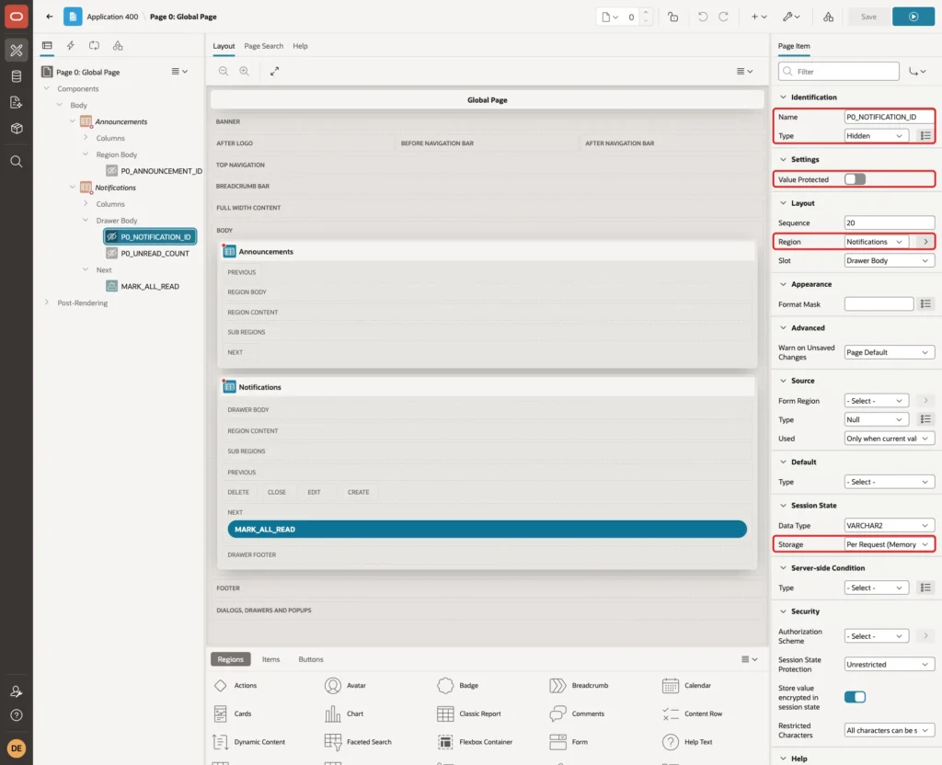The image size is (942, 765).
Task: Go back with the left arrow
Action: click(50, 17)
